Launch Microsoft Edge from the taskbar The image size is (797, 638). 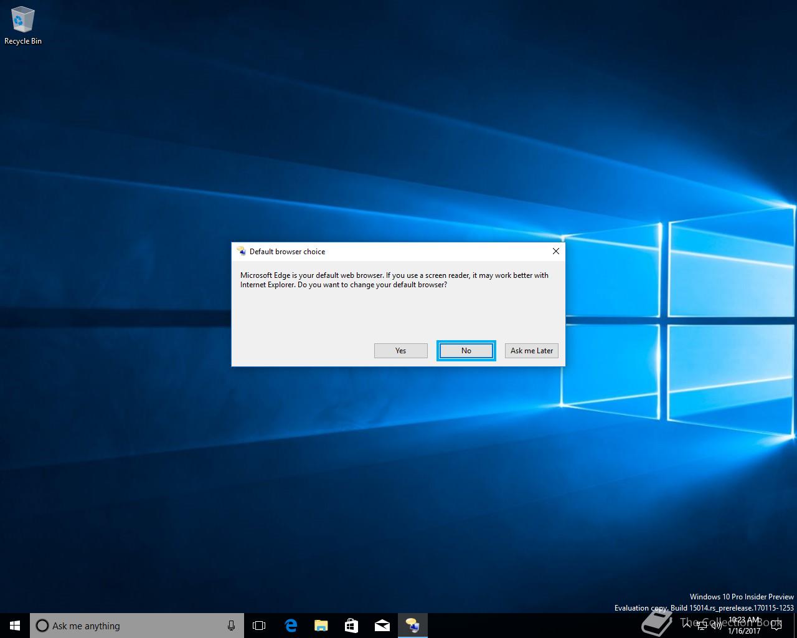point(290,626)
